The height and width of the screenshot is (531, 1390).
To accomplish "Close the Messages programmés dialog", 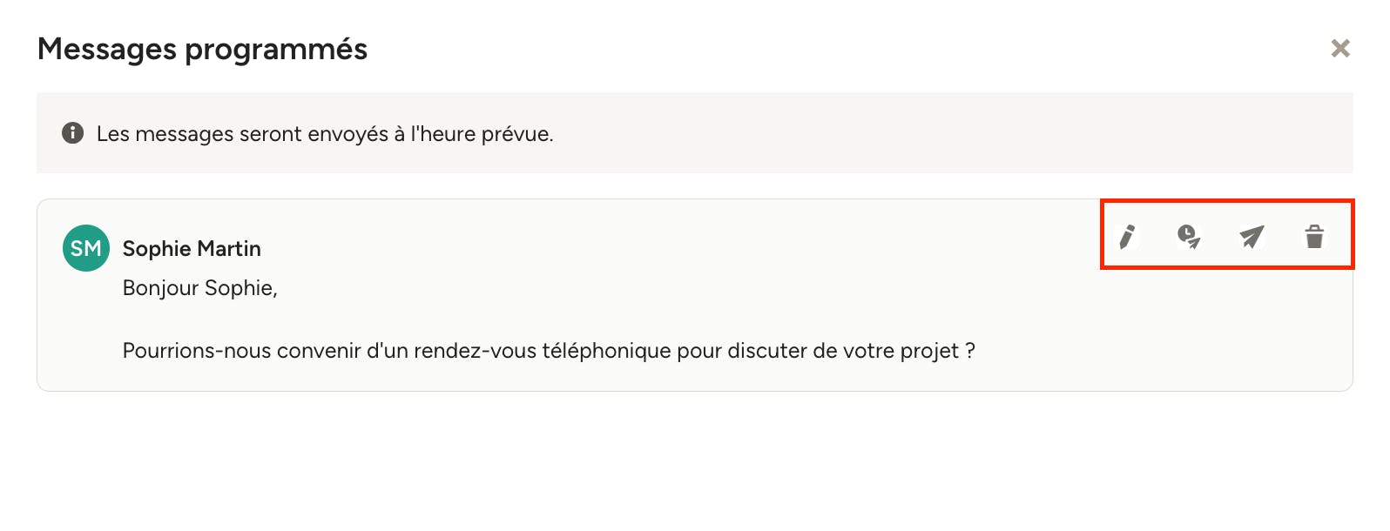I will 1340,49.
